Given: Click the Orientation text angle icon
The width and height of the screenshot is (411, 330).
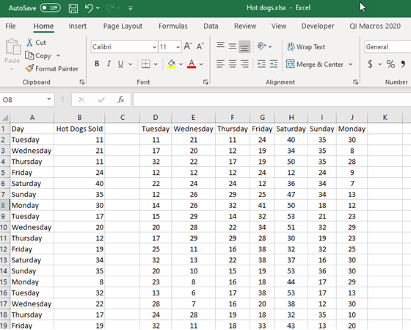Looking at the screenshot, I should 261,46.
